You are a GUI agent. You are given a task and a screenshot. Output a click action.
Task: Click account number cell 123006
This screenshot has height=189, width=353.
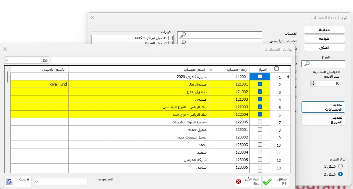tap(229, 167)
